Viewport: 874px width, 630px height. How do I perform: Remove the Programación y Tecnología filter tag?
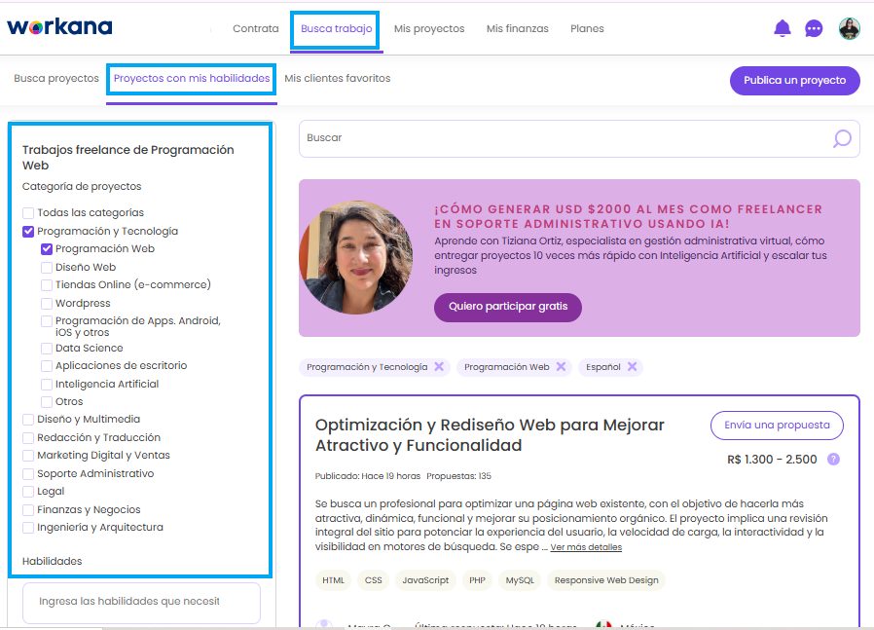[x=439, y=366]
